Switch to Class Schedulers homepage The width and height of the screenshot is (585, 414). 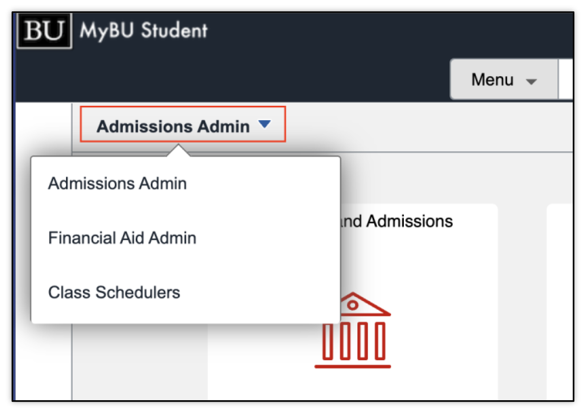coord(114,293)
